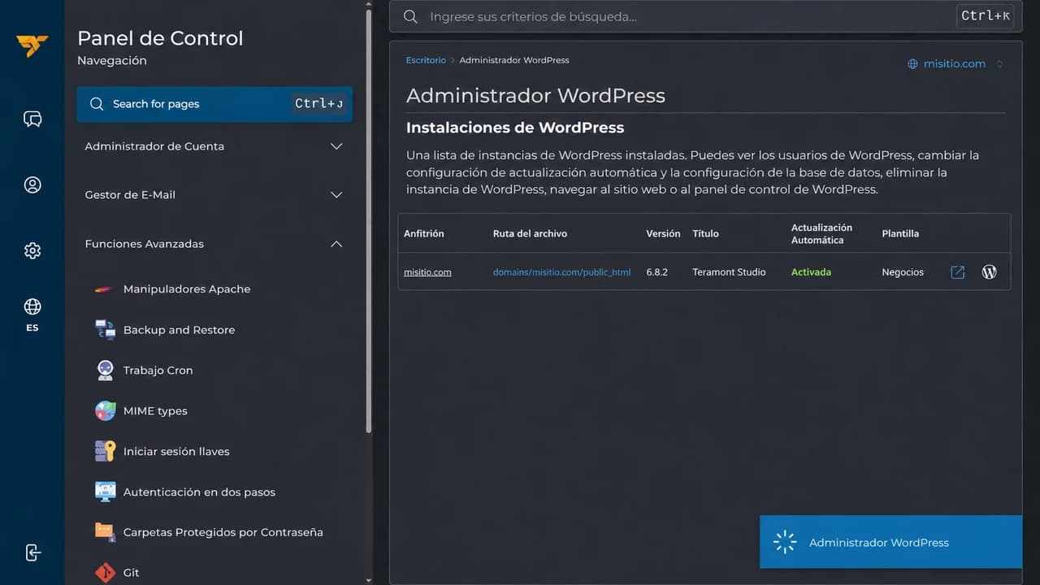Click the Autenticación en dos pasos icon
Screen dimensions: 1040x585
tap(105, 492)
